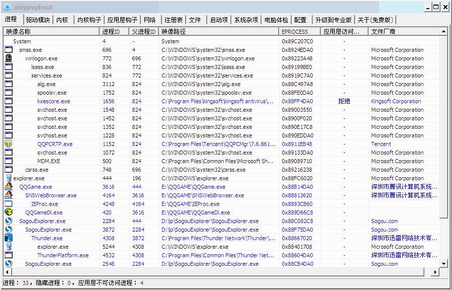452x290 pixels.
Task: Sort by the 父进程ID column header
Action: (x=144, y=31)
